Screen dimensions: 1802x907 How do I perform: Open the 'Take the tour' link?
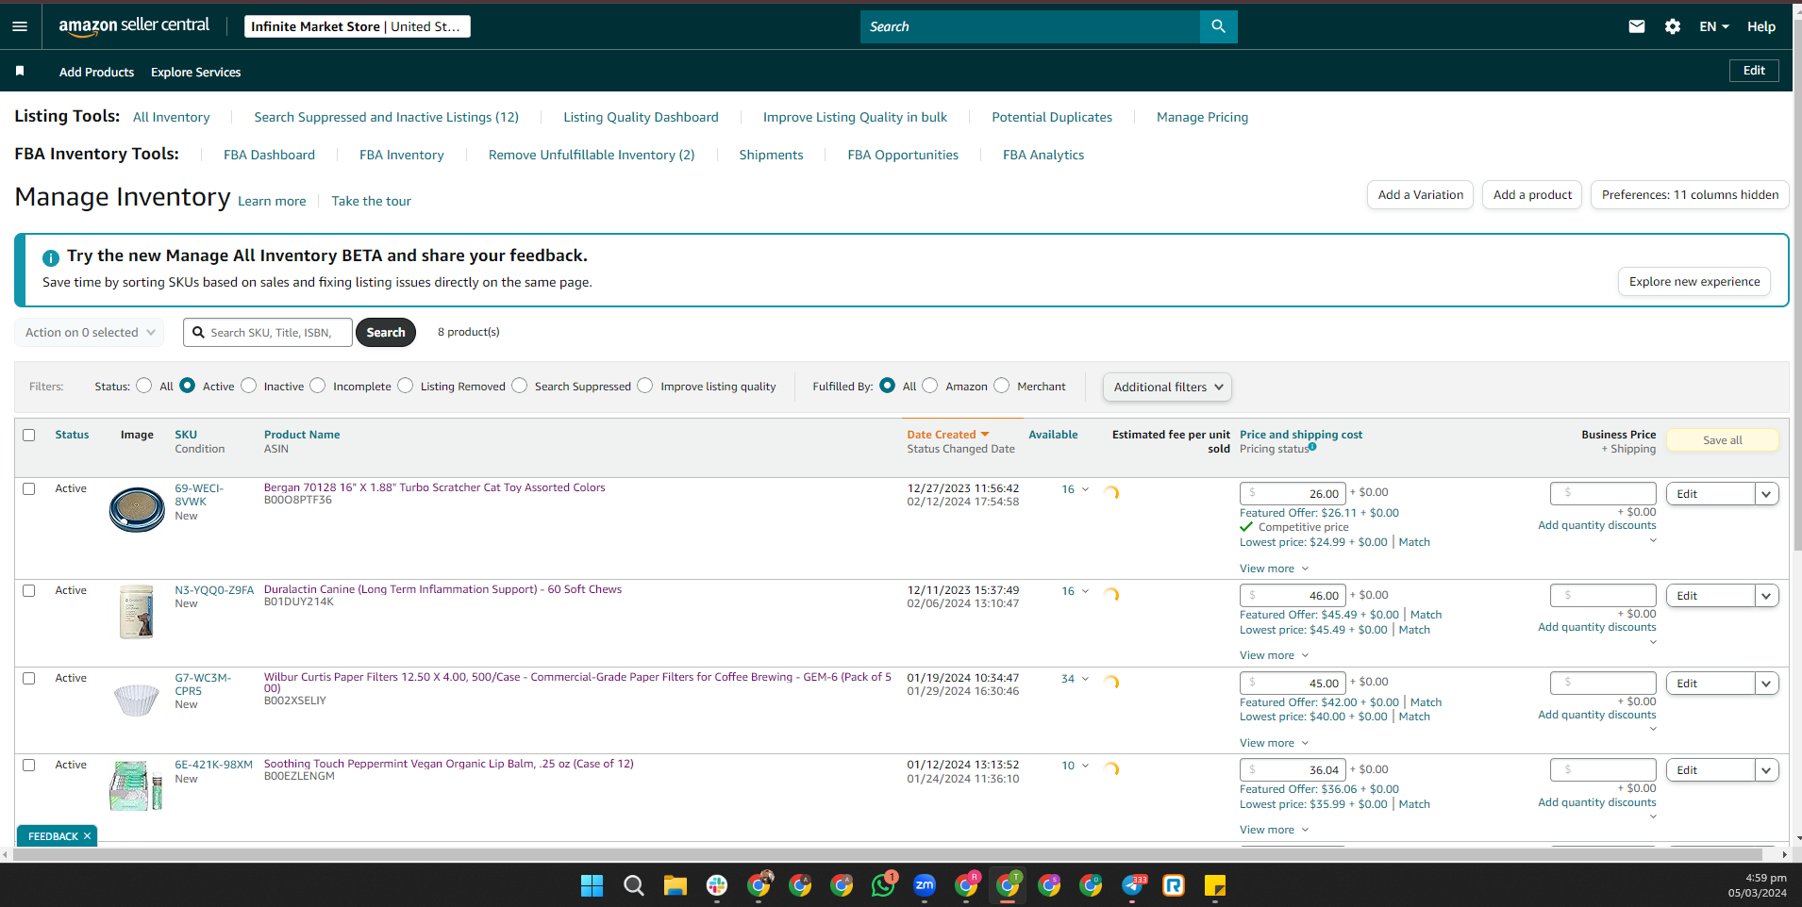[x=371, y=201]
